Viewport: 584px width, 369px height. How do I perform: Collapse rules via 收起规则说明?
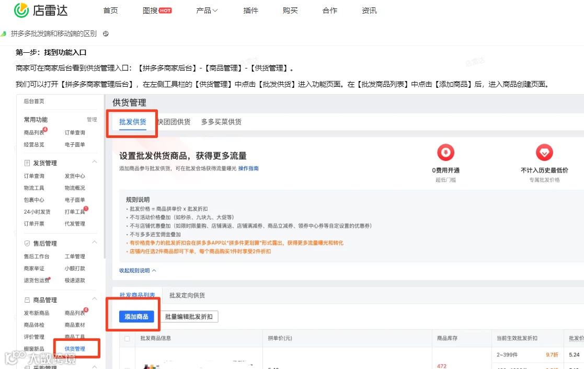click(138, 270)
